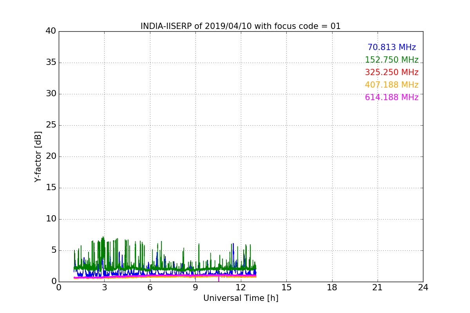
Task: Click the x-axis tick label 9
Action: [195, 287]
